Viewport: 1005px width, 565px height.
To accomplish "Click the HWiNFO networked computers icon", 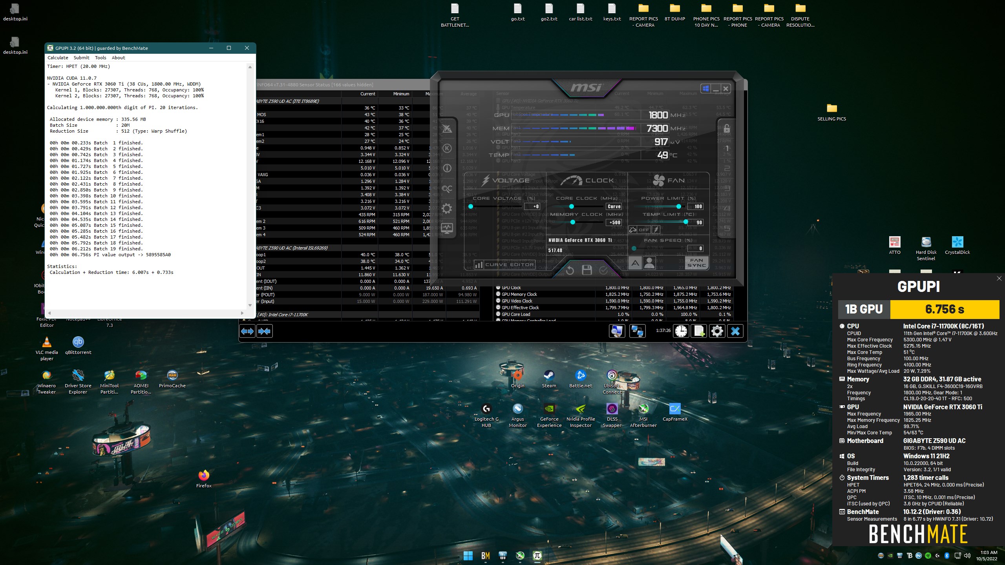I will (637, 331).
